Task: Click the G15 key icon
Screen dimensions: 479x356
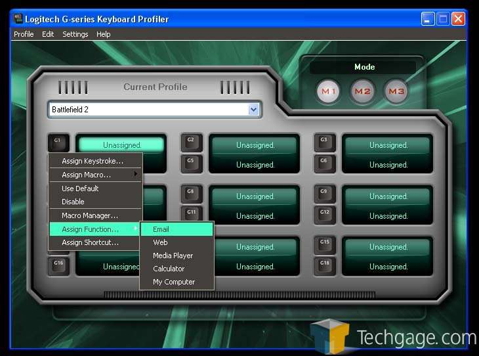Action: pos(324,245)
